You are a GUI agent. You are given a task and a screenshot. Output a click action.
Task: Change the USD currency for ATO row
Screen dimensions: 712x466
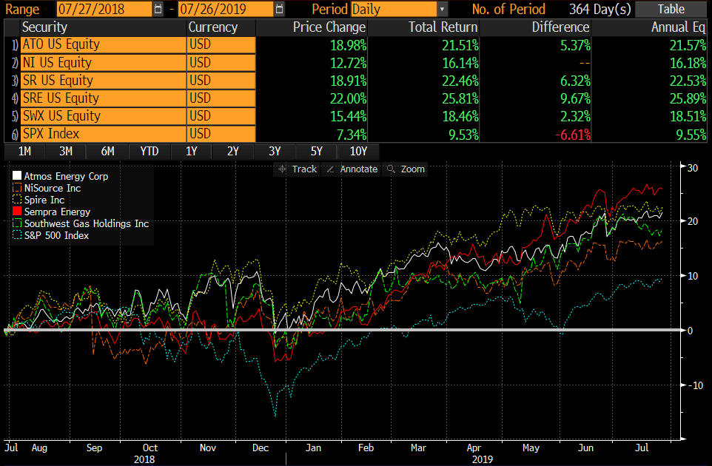click(x=221, y=44)
